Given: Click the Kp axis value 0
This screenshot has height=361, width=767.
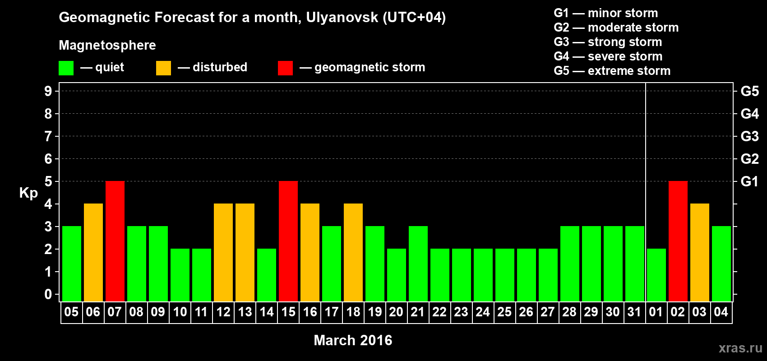Looking at the screenshot, I should (48, 294).
